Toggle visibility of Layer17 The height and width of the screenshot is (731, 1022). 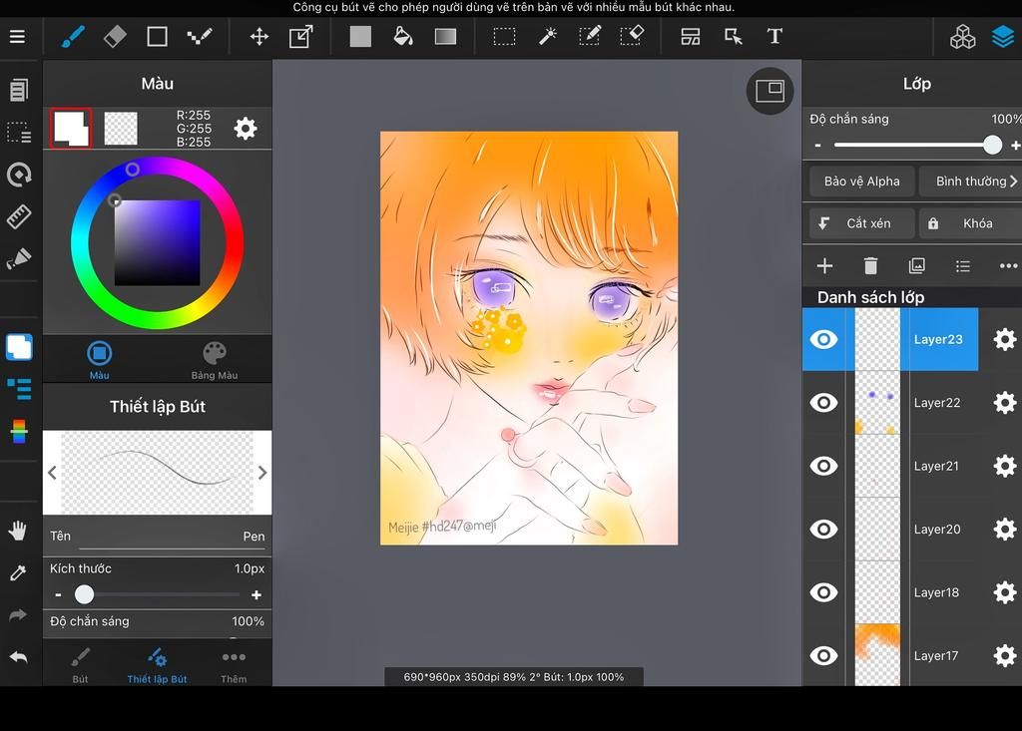(823, 655)
